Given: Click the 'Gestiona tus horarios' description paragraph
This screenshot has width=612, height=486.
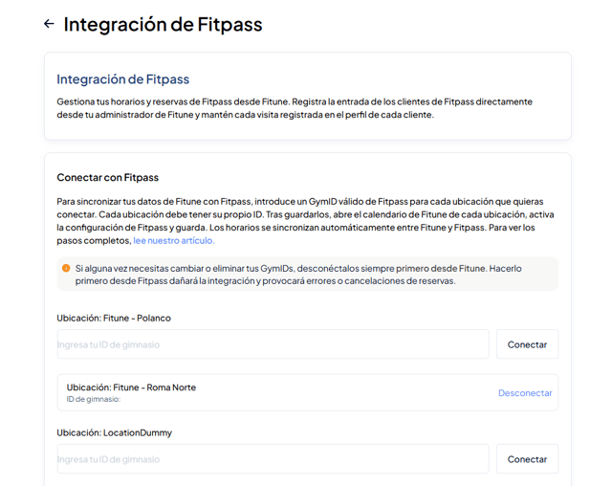Looking at the screenshot, I should (x=295, y=108).
